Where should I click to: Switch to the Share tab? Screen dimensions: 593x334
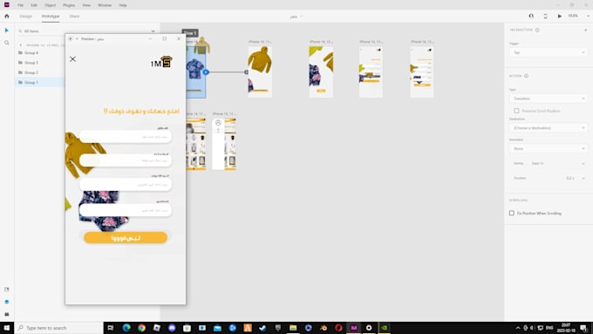pyautogui.click(x=74, y=17)
